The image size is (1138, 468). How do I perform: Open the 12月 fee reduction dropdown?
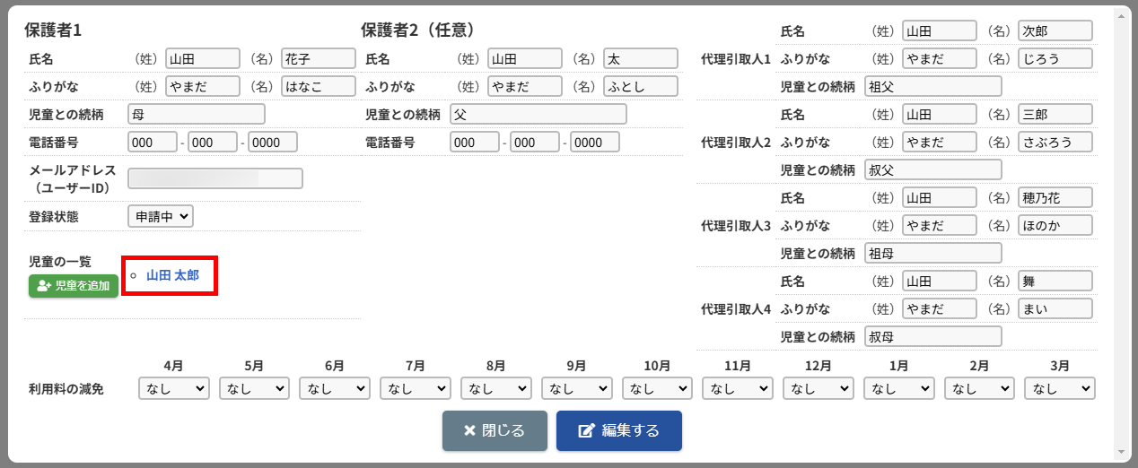818,388
